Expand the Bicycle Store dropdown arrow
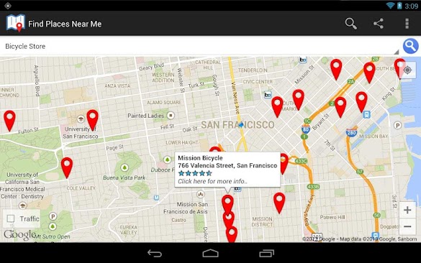The width and height of the screenshot is (421, 263). click(397, 52)
